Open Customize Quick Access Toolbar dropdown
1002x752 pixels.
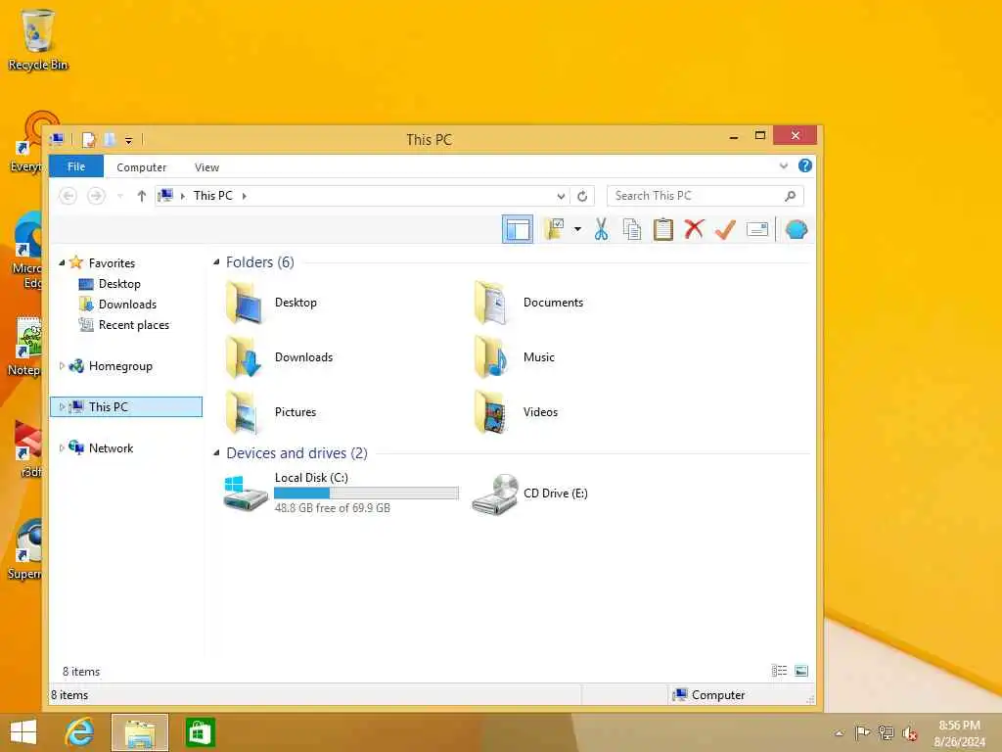[128, 140]
